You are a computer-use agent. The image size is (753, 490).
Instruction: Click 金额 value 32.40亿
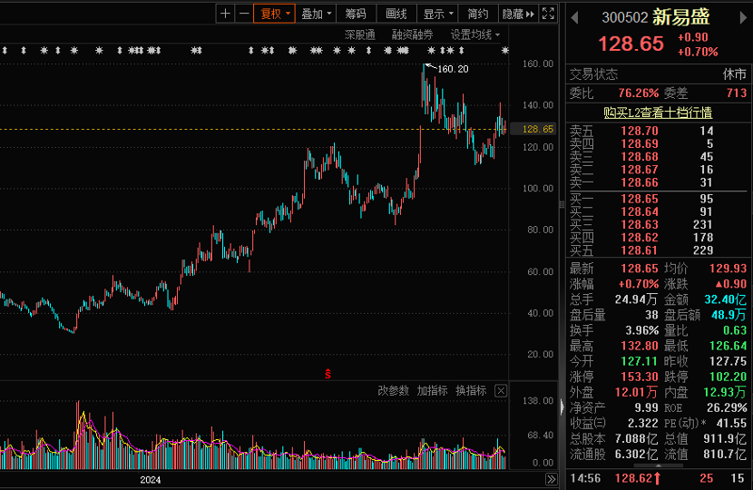point(725,299)
